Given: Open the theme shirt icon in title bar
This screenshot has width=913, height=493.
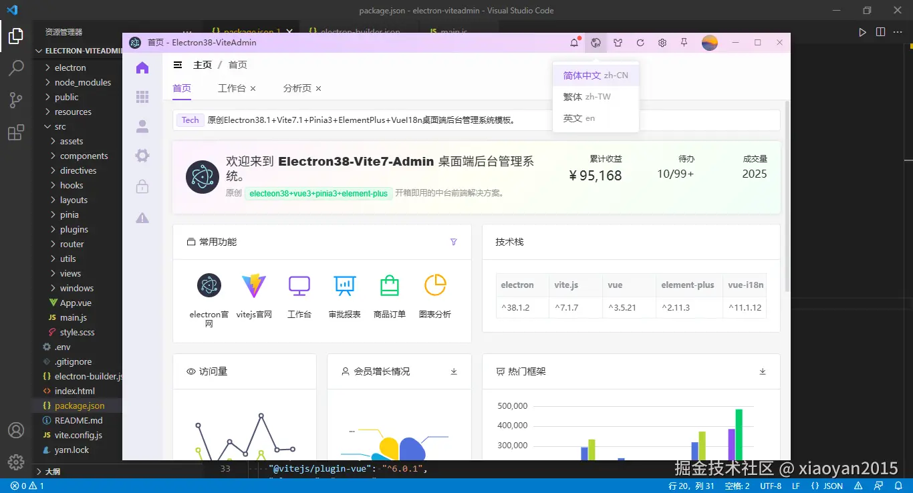Looking at the screenshot, I should tap(618, 43).
